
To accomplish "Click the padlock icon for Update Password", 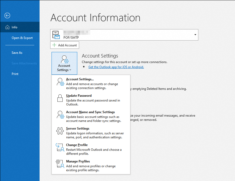I will [x=60, y=98].
